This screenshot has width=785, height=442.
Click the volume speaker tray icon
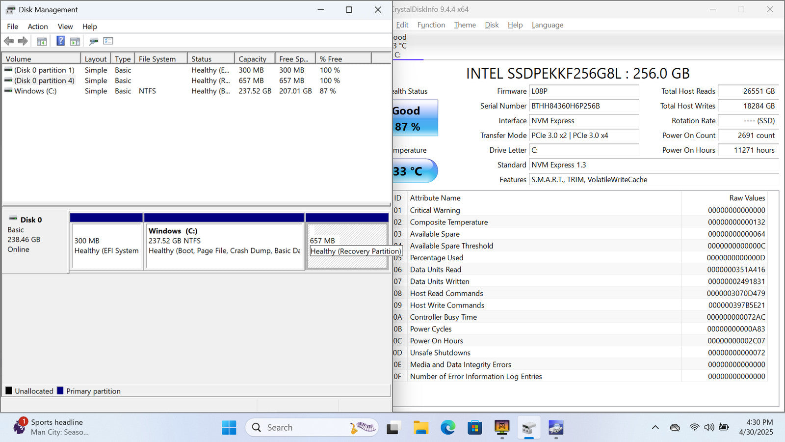[x=709, y=427]
